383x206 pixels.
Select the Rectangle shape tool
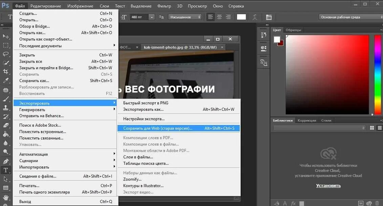(x=6, y=188)
